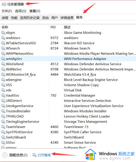Click the service icon beside SynTPEnhService
This screenshot has height=162, width=136.
pos(3,132)
